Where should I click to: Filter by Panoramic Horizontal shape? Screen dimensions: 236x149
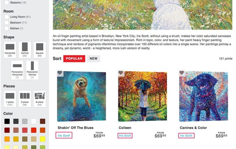[17, 70]
